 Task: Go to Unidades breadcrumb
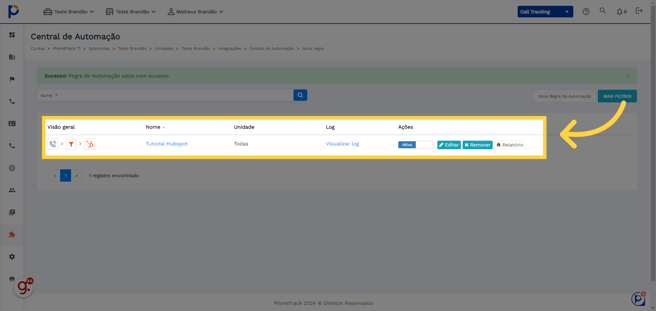coord(164,48)
